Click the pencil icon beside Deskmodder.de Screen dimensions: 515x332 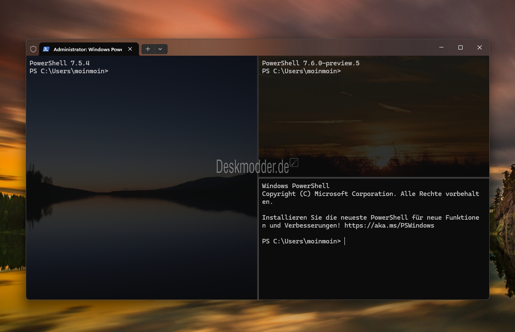[294, 163]
